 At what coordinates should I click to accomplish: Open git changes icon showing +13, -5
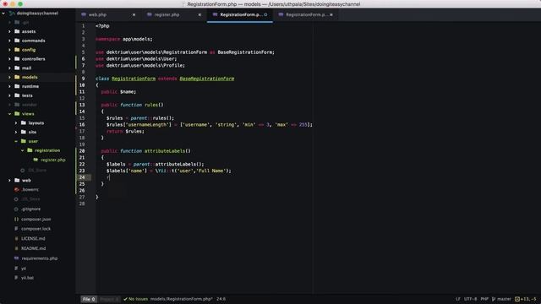pos(517,299)
